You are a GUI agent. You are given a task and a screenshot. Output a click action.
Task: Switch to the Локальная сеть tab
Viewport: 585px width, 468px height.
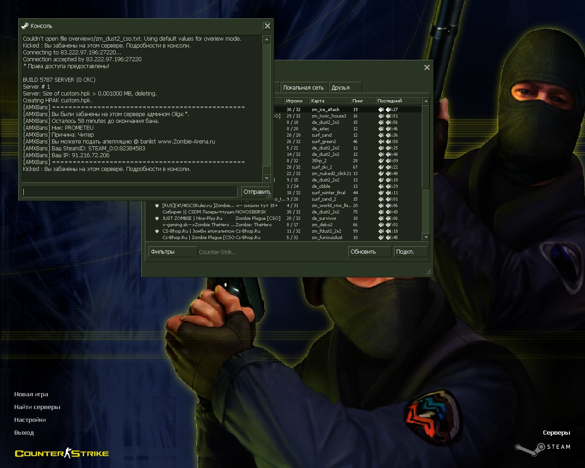[x=303, y=87]
